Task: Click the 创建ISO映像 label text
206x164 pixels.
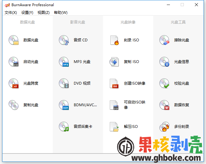Action: coord(135,83)
